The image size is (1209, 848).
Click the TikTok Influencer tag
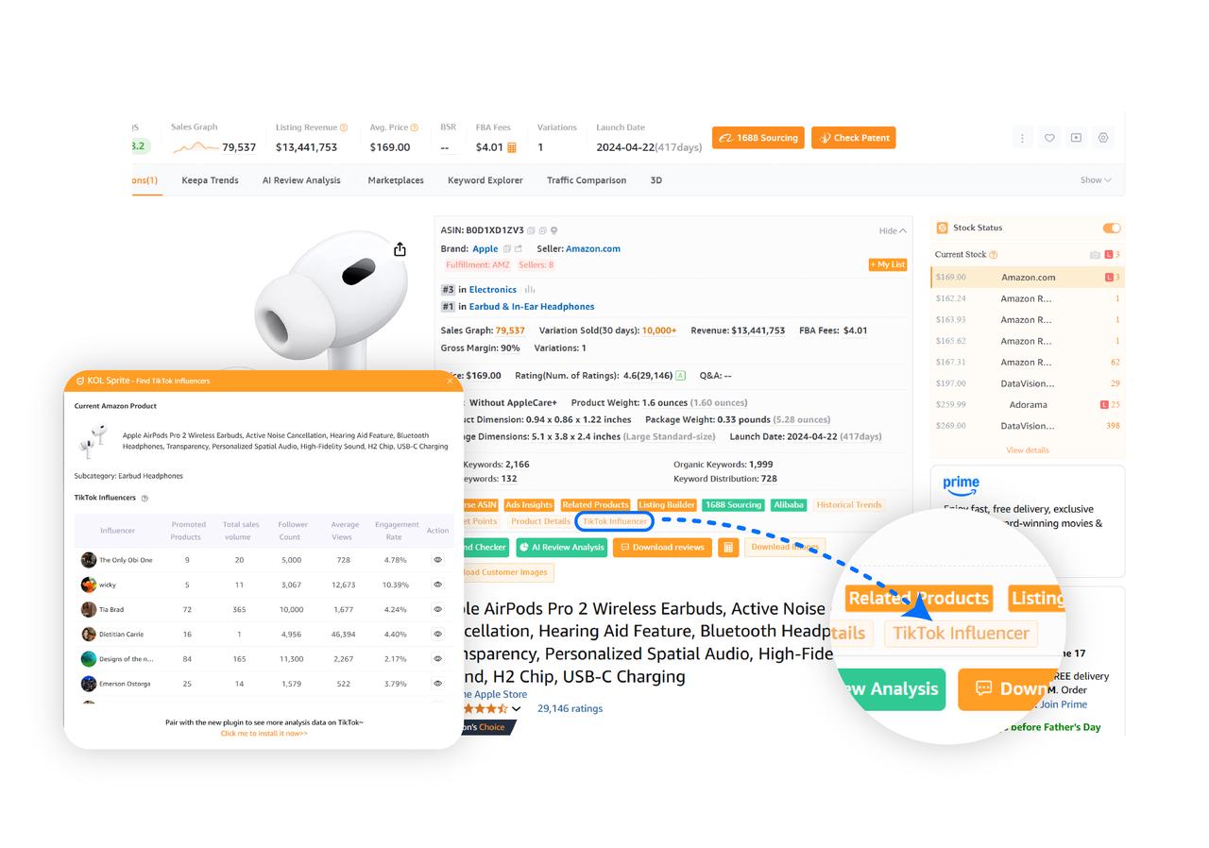point(615,521)
